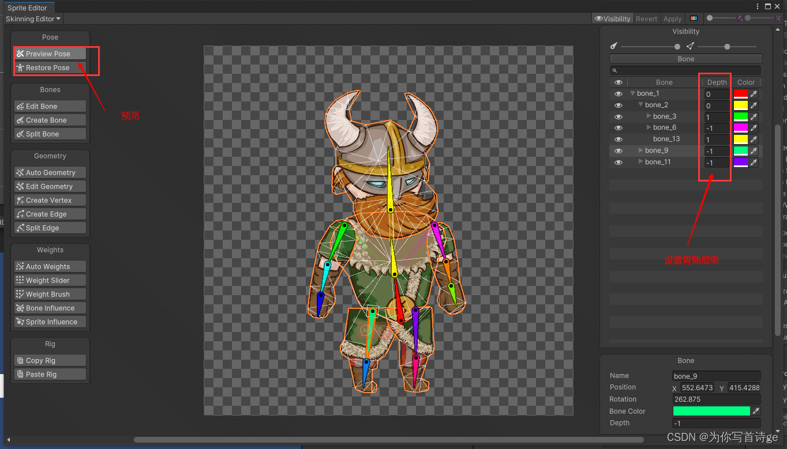Edit the bone_3 Depth value field

coord(717,117)
